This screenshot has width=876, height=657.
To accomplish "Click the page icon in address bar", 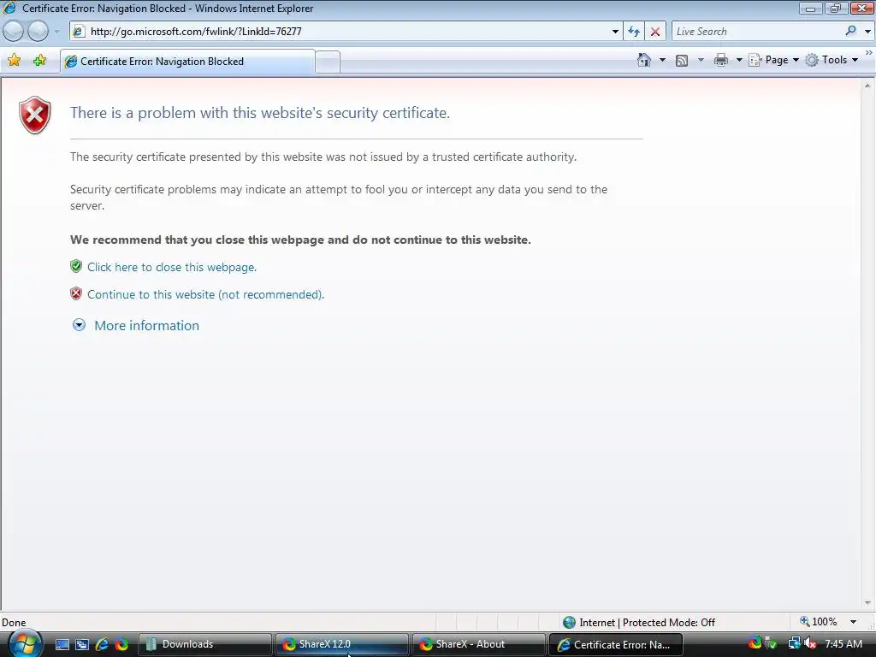I will tap(80, 32).
